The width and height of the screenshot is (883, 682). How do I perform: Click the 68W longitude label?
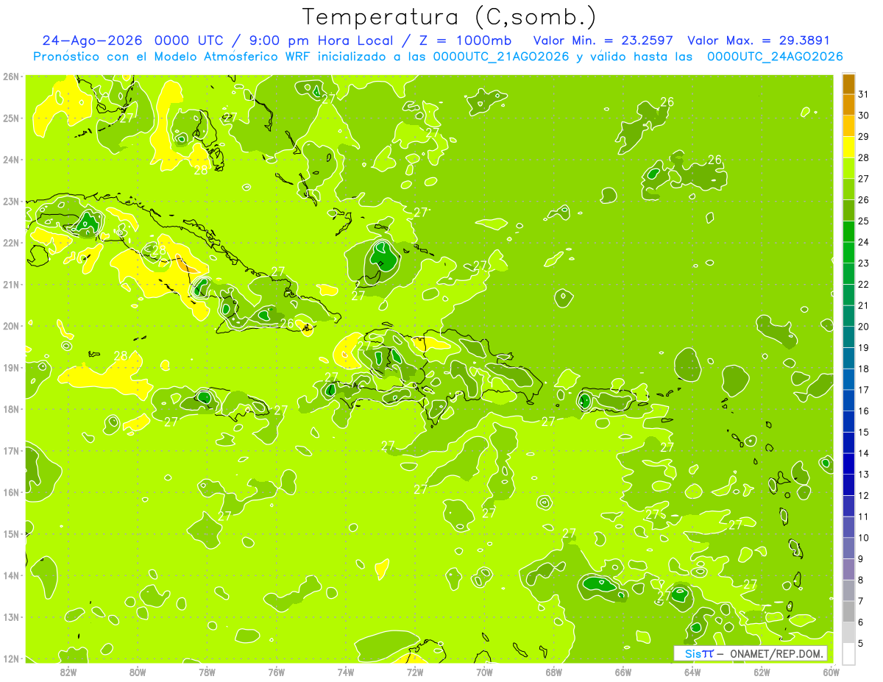pos(554,672)
